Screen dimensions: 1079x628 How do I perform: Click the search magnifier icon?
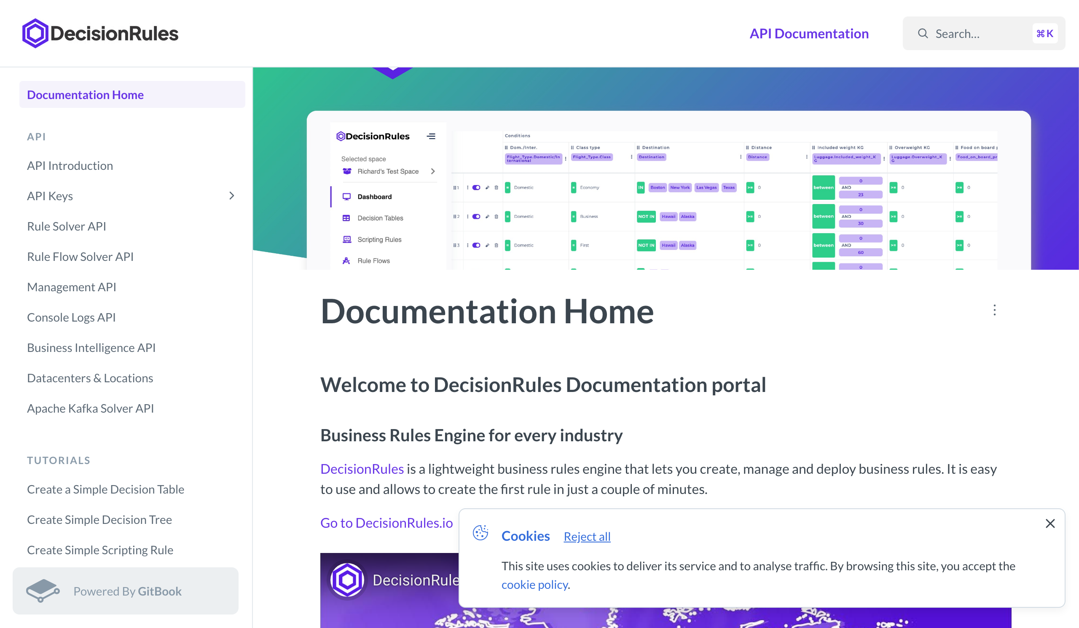click(923, 33)
